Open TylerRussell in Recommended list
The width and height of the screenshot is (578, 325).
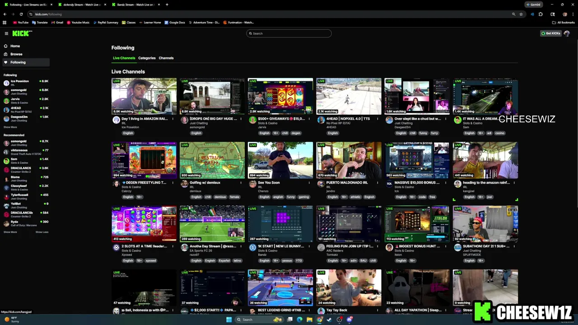(x=26, y=196)
